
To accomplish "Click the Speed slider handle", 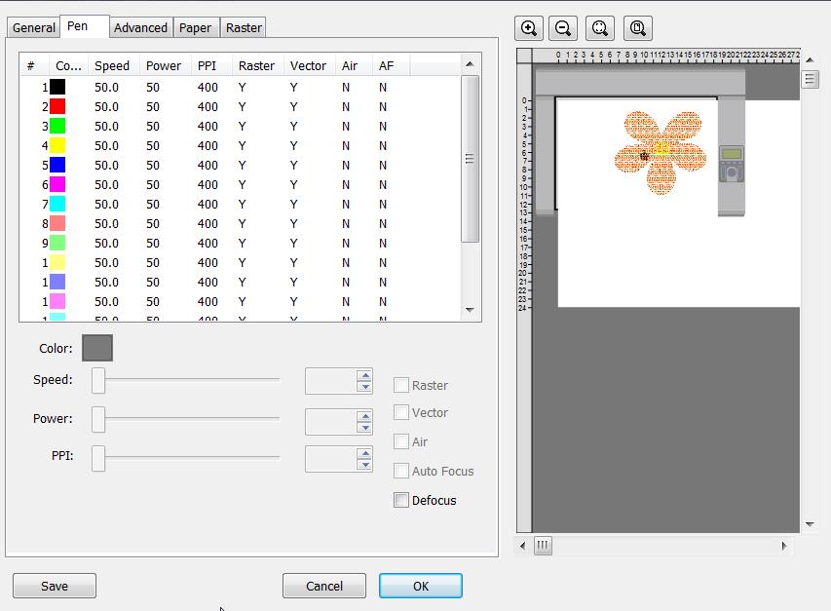I will pyautogui.click(x=97, y=381).
